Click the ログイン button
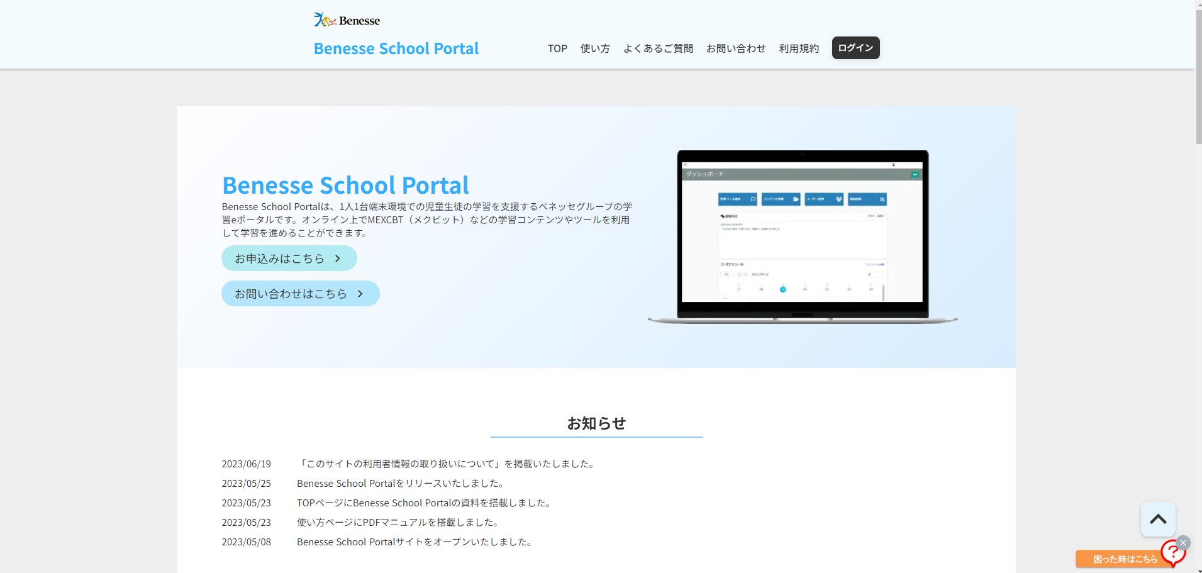Image resolution: width=1202 pixels, height=573 pixels. pyautogui.click(x=855, y=48)
